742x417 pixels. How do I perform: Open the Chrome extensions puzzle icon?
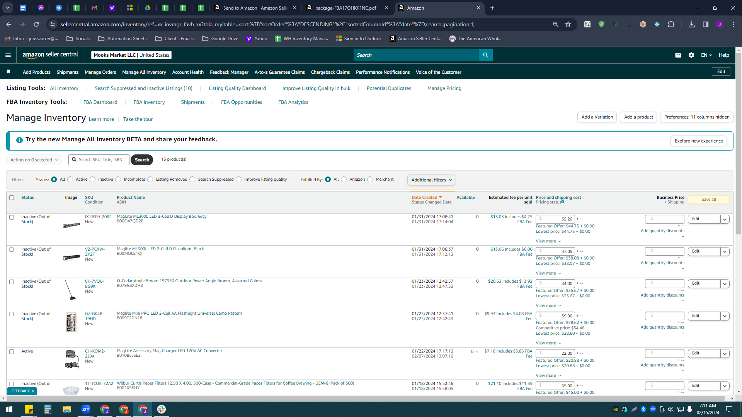tap(671, 24)
